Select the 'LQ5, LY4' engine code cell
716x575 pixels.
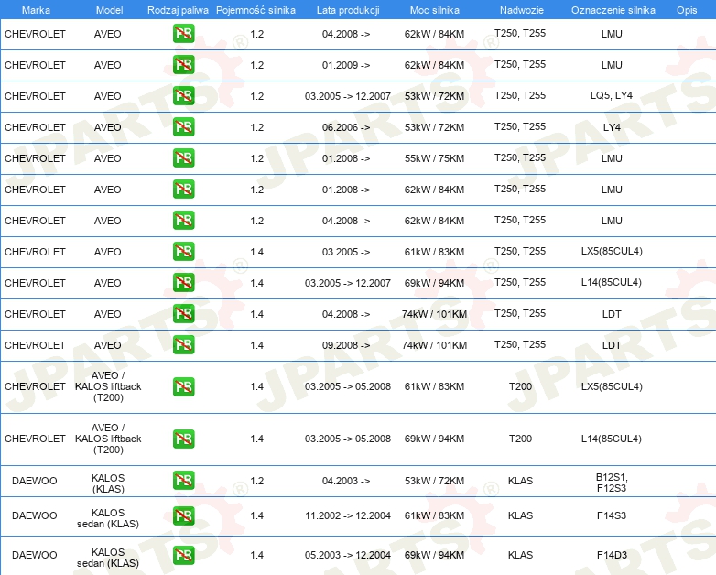click(612, 95)
